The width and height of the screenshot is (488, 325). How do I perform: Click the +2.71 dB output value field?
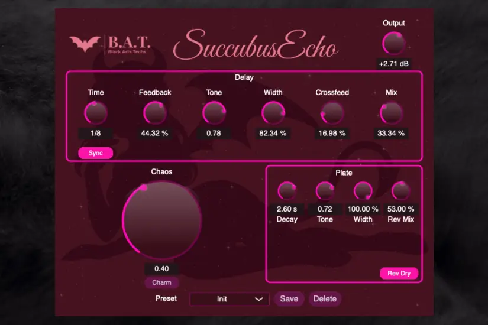[x=394, y=64]
